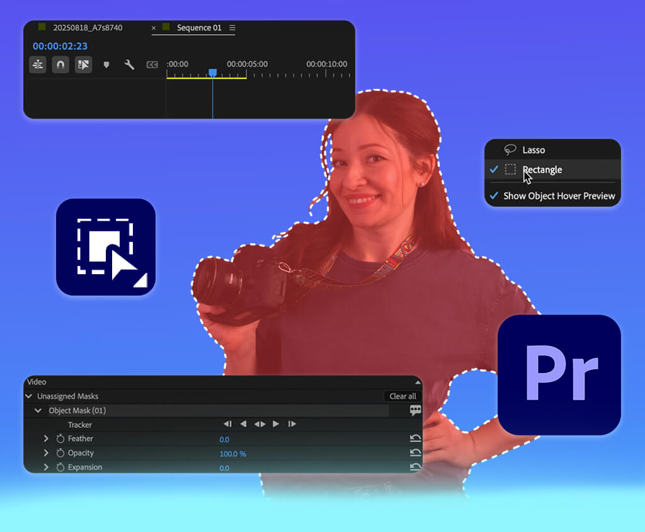Open Timeline Display Settings wrench icon
This screenshot has height=532, width=645.
pos(129,65)
